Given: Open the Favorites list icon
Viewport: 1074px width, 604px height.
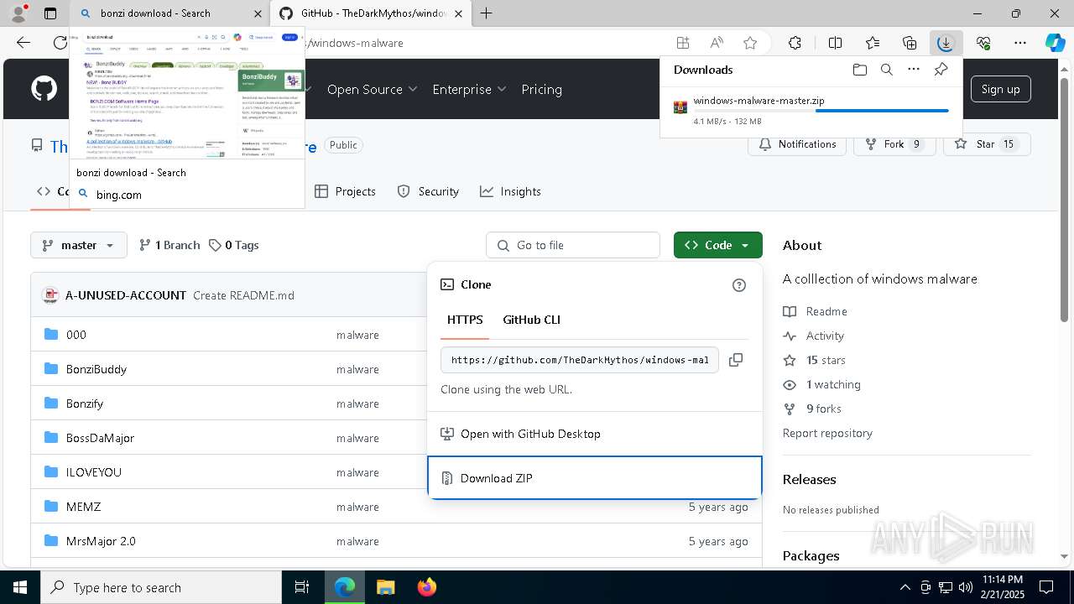Looking at the screenshot, I should 873,43.
